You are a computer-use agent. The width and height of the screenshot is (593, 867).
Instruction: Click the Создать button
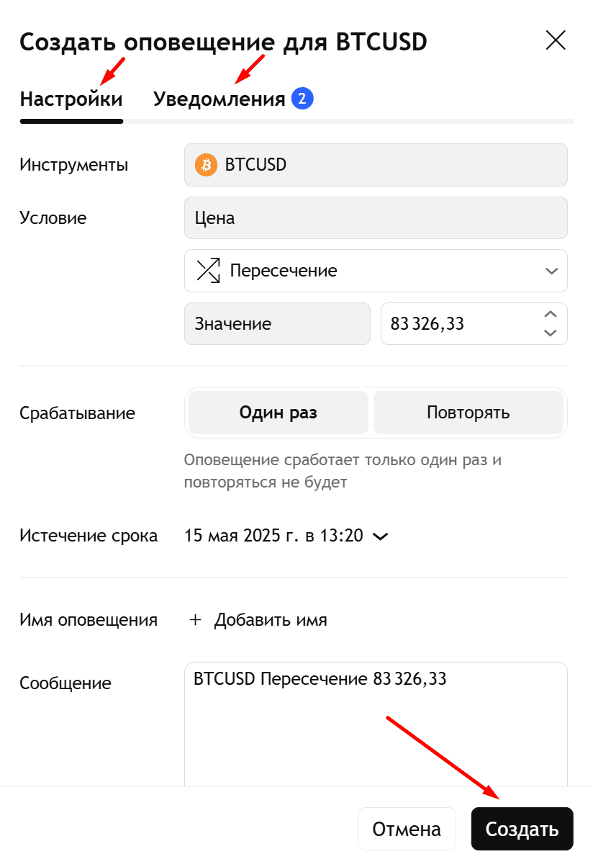coord(522,829)
